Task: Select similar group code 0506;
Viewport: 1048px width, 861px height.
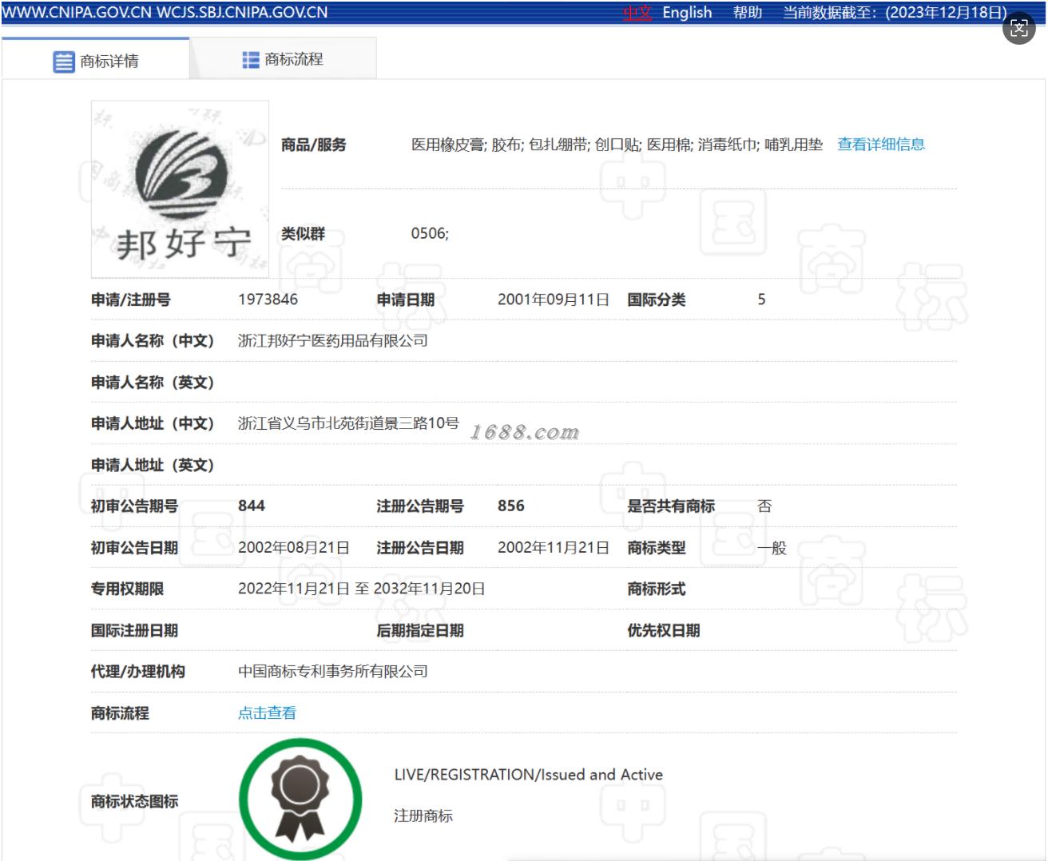Action: (430, 233)
